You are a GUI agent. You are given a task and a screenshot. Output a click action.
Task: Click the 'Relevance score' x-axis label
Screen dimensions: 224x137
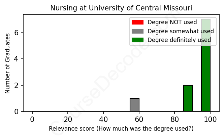tap(121, 129)
